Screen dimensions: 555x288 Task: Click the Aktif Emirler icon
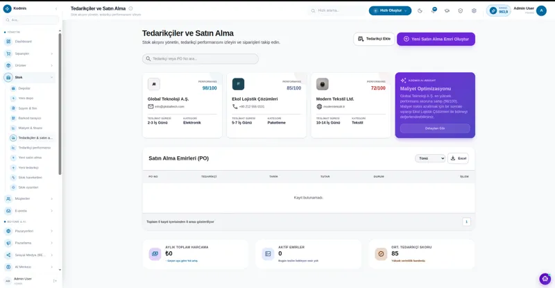pos(268,253)
